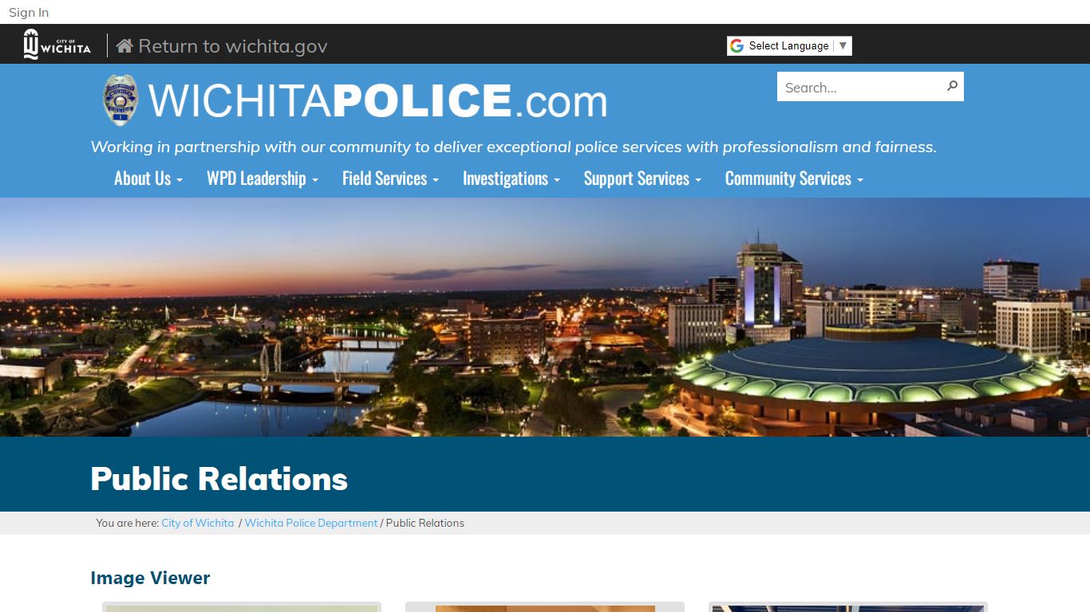Click the Sign In link

29,12
